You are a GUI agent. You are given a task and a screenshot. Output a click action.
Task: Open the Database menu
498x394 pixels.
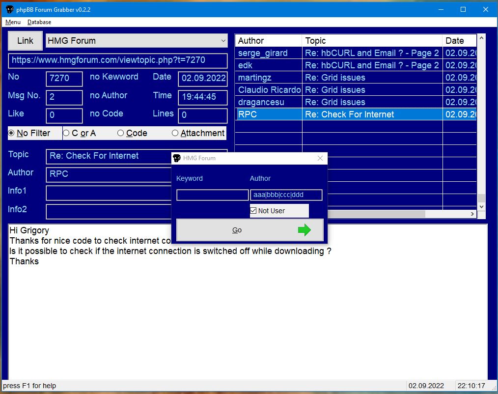pyautogui.click(x=39, y=22)
